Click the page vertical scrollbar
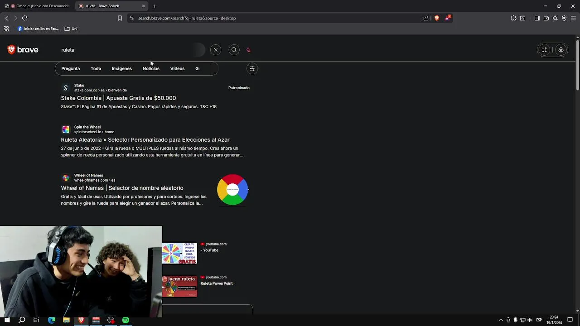This screenshot has height=326, width=580. point(577,66)
